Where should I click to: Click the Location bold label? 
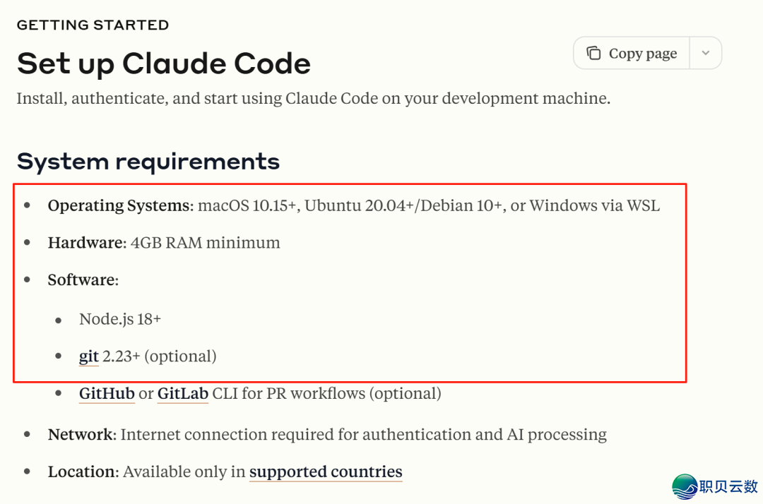coord(83,472)
